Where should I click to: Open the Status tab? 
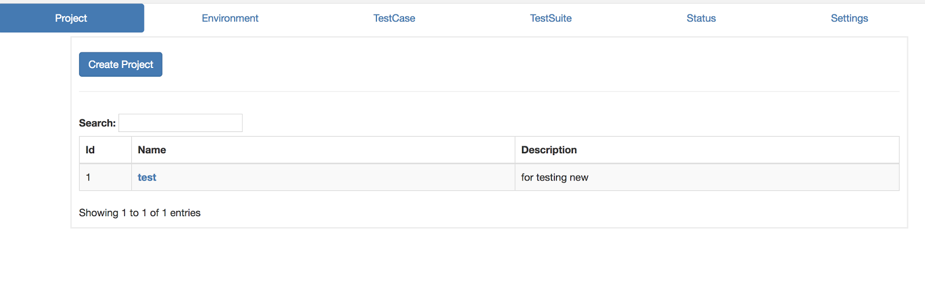coord(701,18)
